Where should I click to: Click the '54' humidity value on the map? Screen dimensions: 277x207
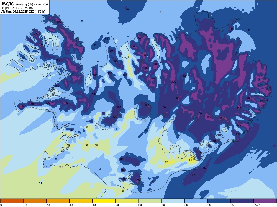pyautogui.click(x=190, y=160)
